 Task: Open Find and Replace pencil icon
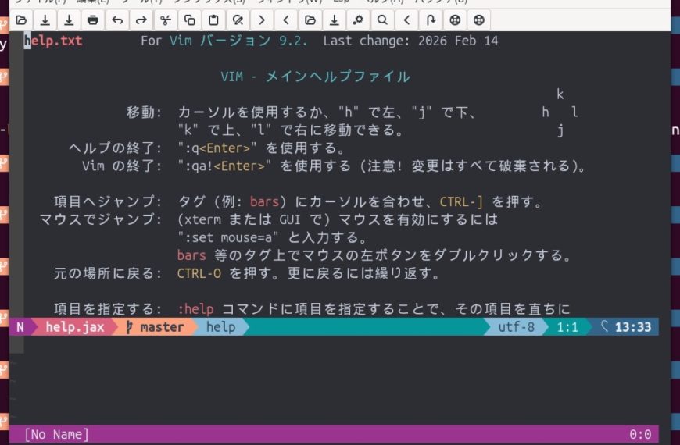click(238, 20)
